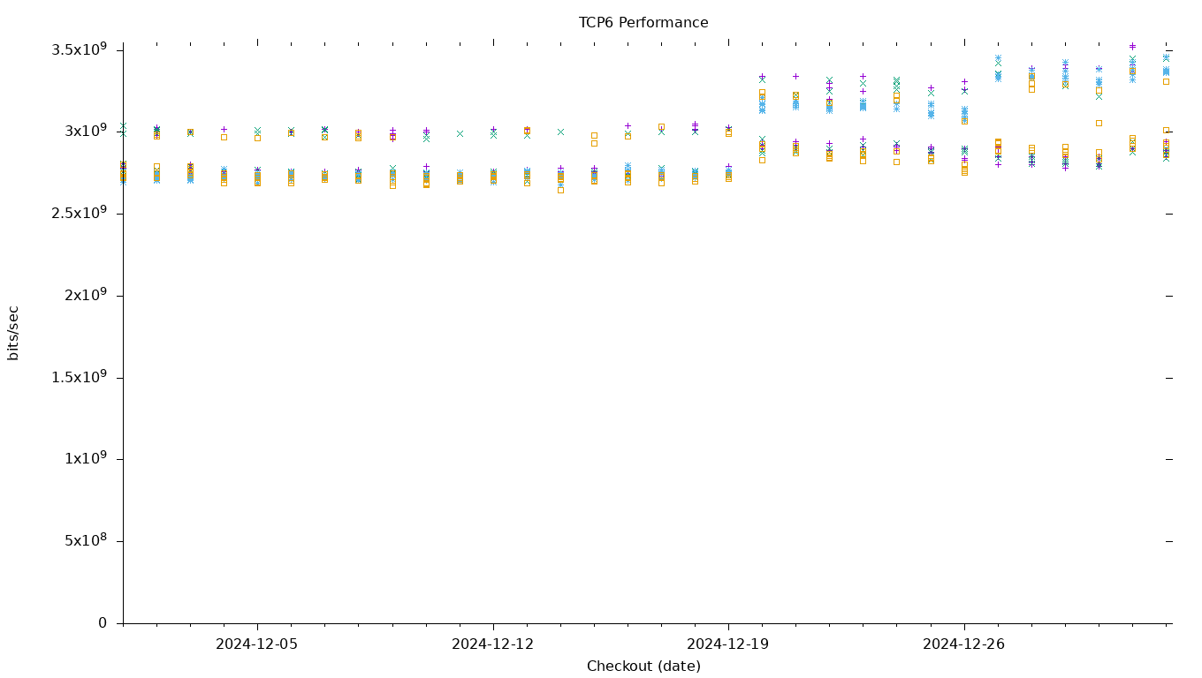Click the 3x10^9 y-axis value
This screenshot has width=1202, height=678.
pos(84,130)
